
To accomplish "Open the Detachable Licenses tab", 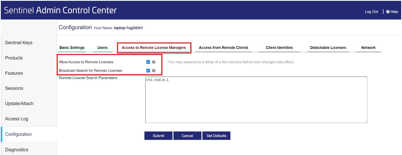I will pos(328,48).
